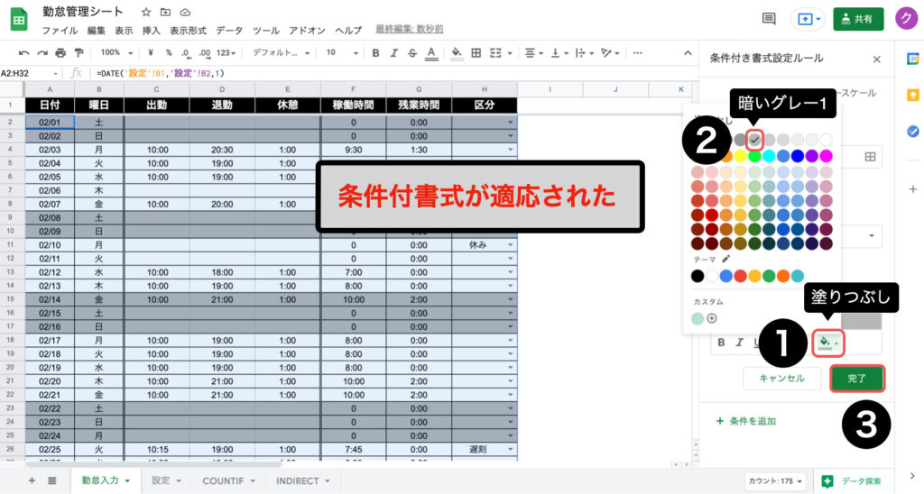
Task: Click the redo arrow icon
Action: [x=42, y=53]
